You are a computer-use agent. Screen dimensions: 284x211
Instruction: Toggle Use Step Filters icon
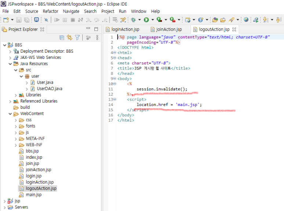[x=123, y=20]
